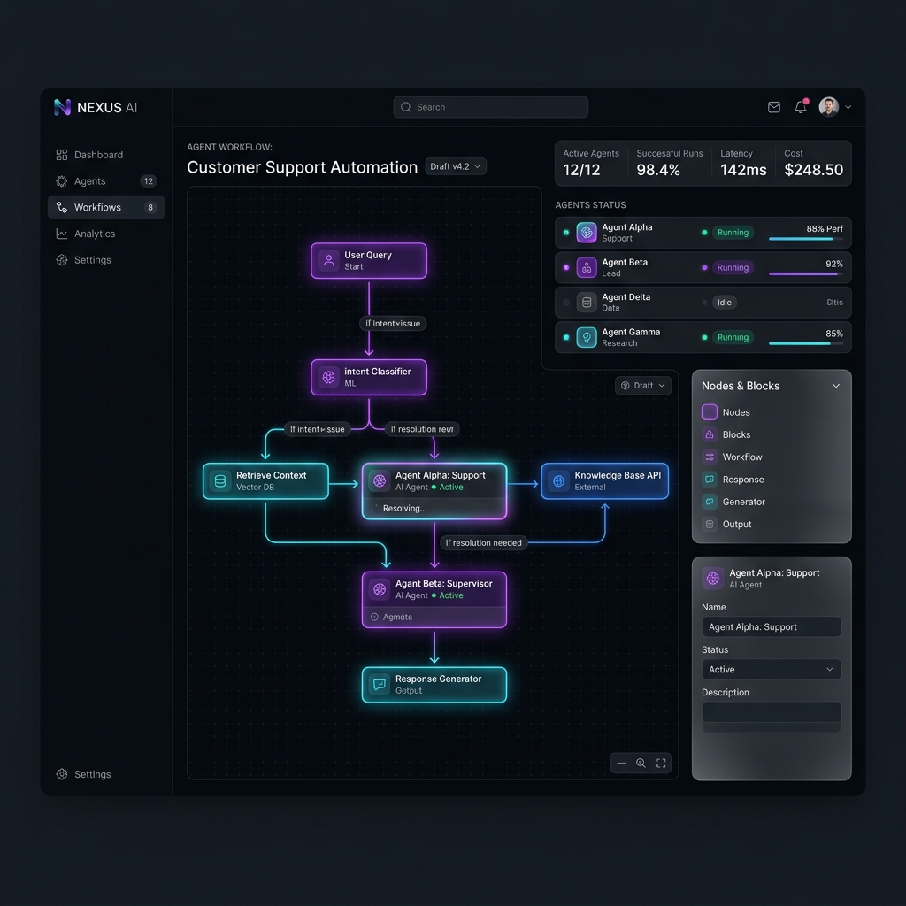Click the properties panel agent icon
This screenshot has width=906, height=906.
pos(712,579)
